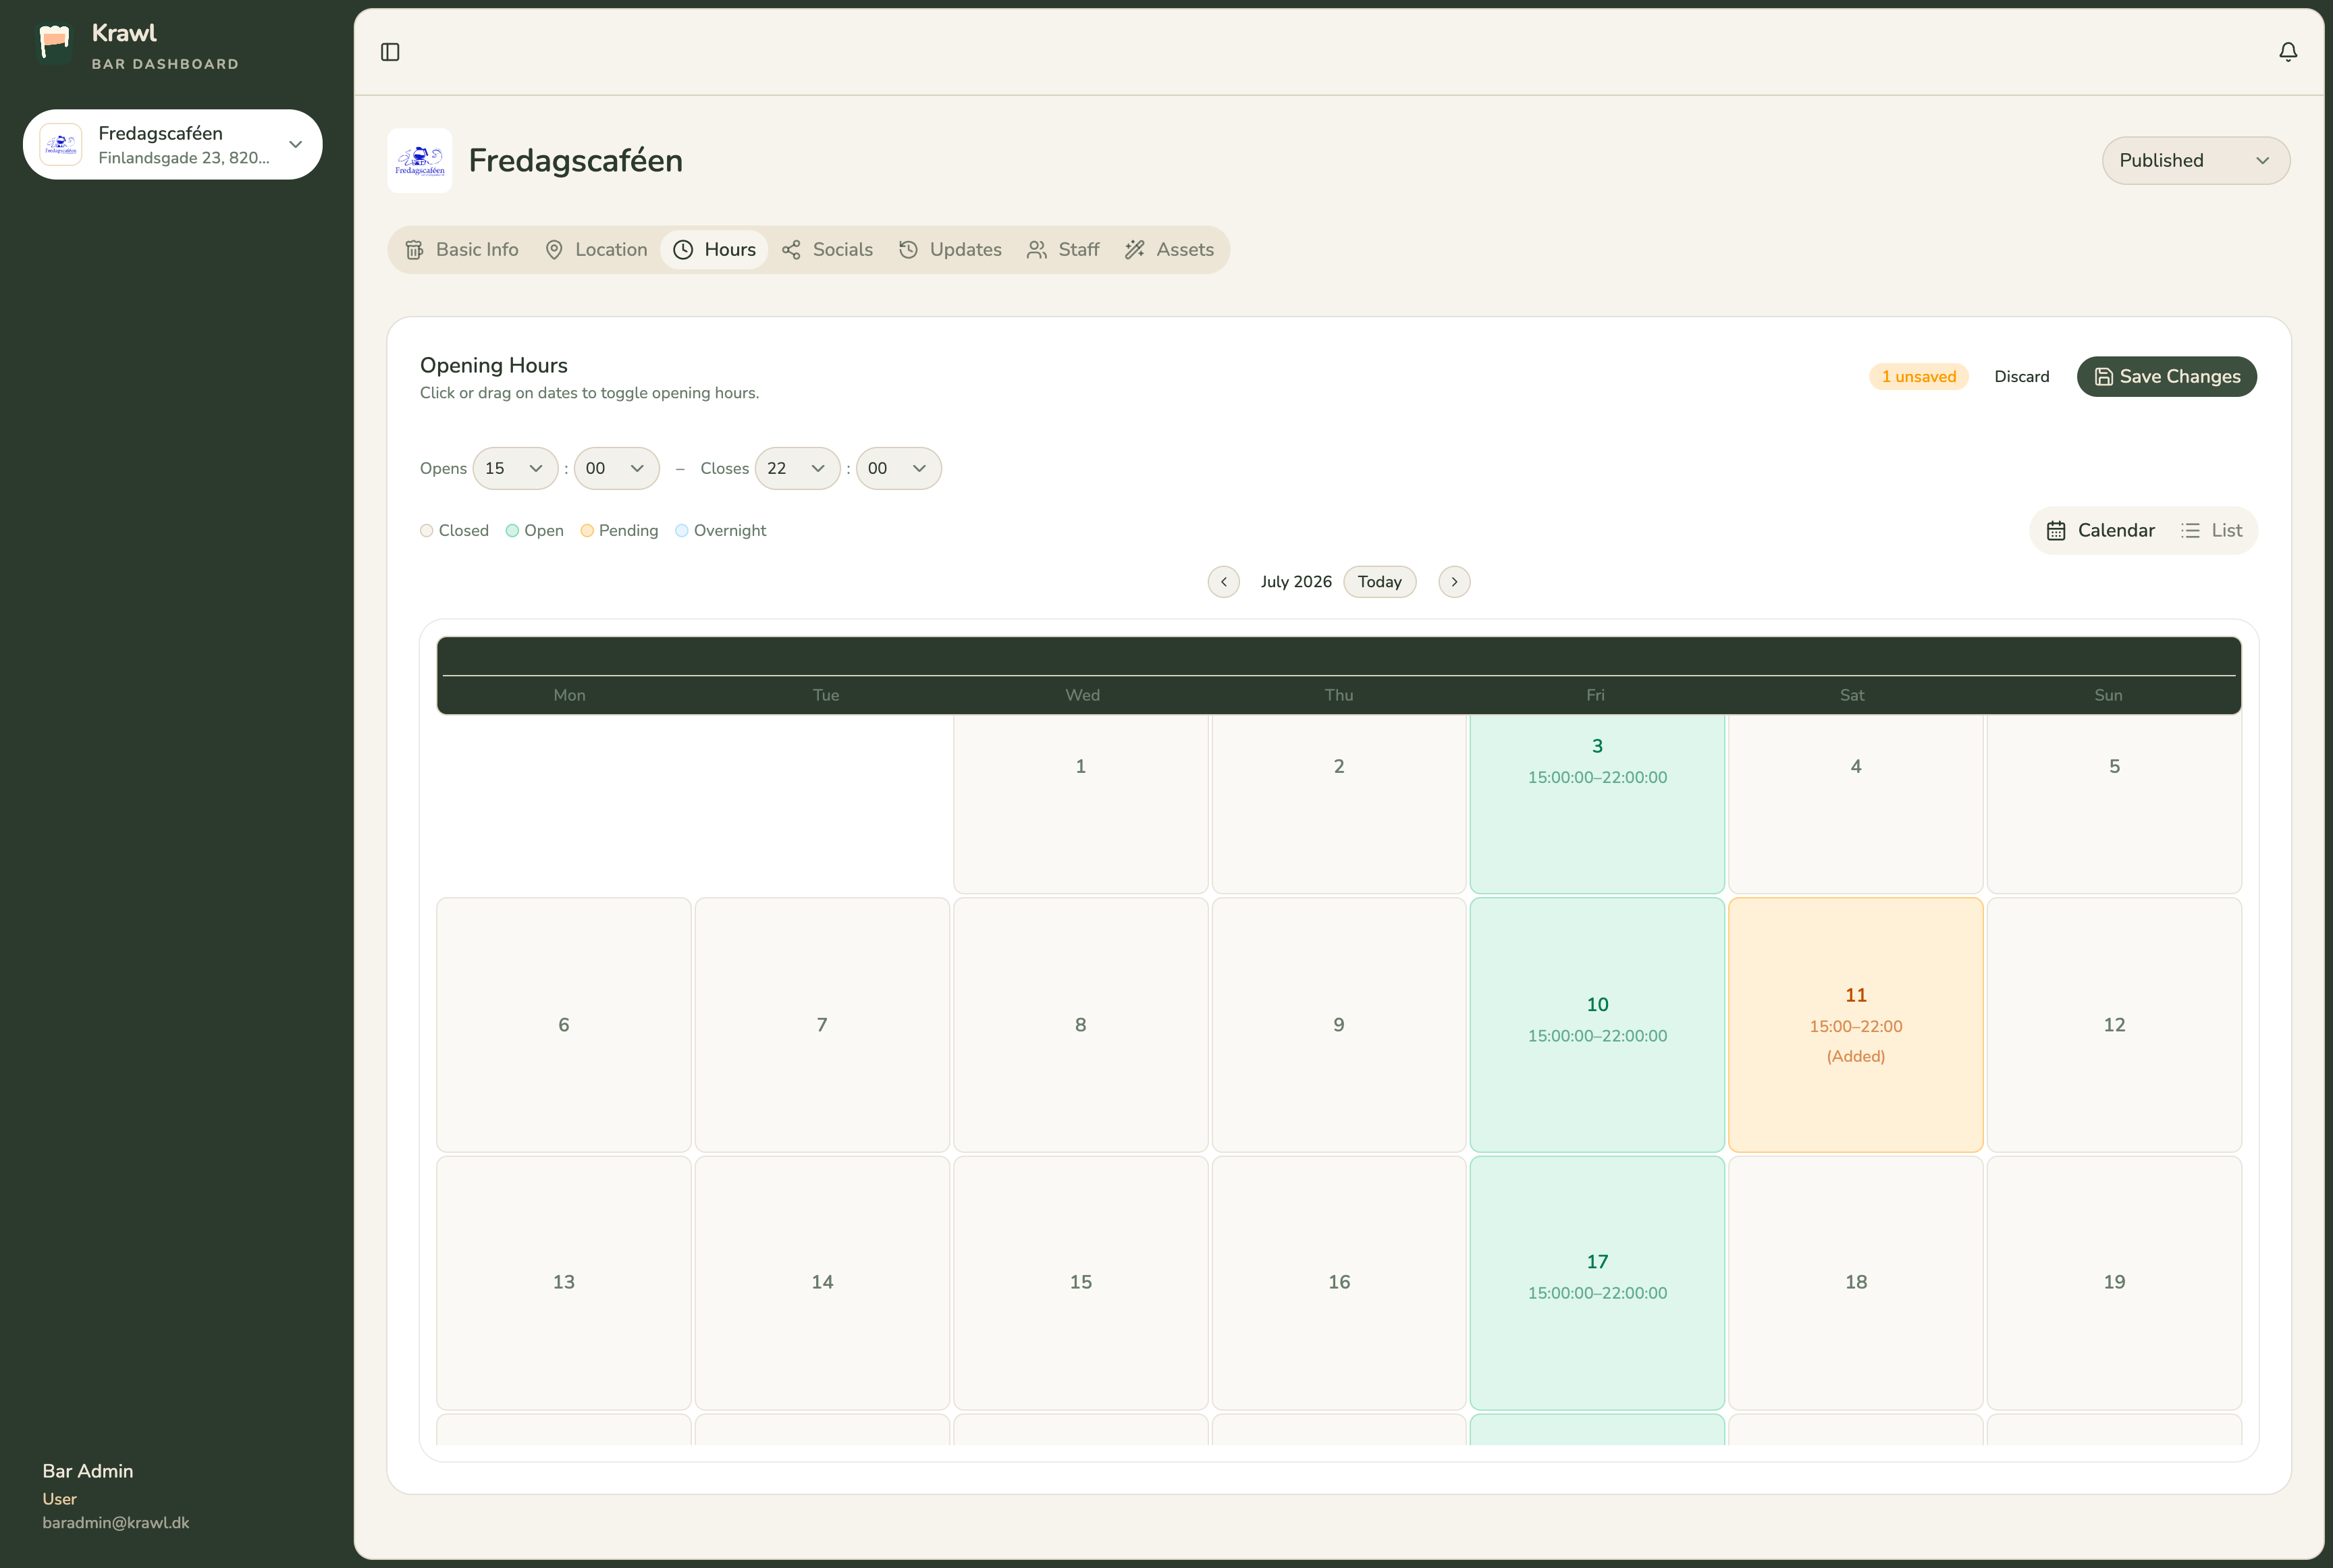
Task: Click the July 2026 month label
Action: (x=1296, y=582)
